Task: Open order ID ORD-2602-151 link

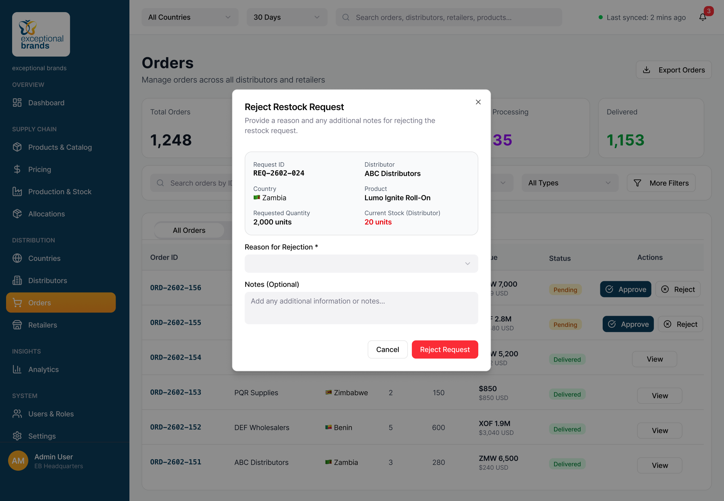Action: [x=176, y=462]
